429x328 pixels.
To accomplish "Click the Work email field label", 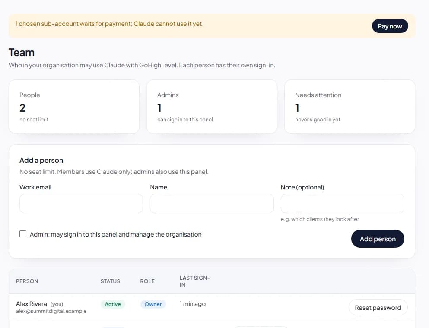I will pyautogui.click(x=35, y=187).
